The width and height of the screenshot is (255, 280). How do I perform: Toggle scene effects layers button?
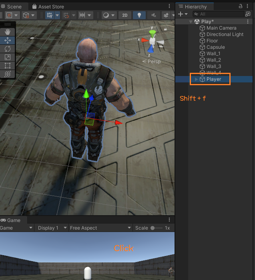[x=166, y=15]
